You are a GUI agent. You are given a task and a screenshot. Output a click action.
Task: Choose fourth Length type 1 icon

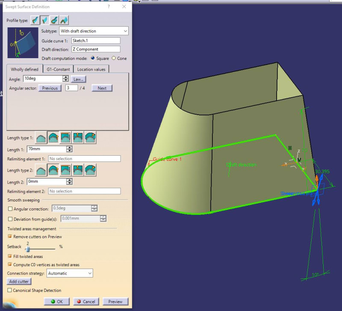pyautogui.click(x=78, y=137)
